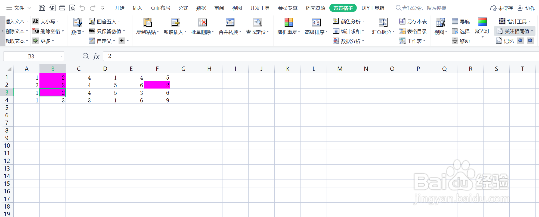Select magenta cell B2
The image size is (539, 217).
(53, 85)
